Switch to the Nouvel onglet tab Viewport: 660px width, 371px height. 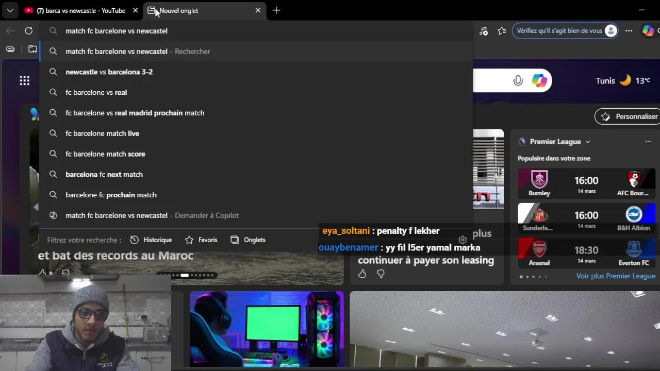click(205, 10)
